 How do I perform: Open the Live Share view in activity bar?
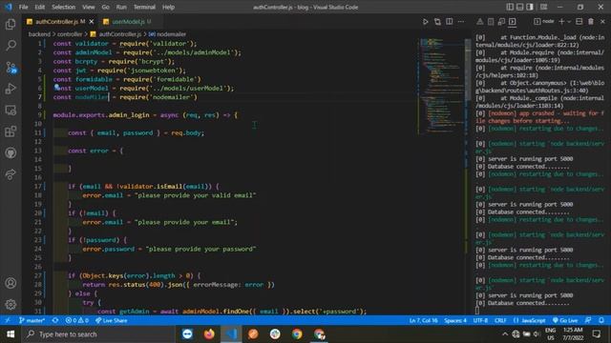tap(11, 174)
